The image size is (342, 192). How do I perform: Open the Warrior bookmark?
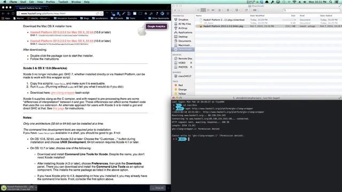pos(19,18)
